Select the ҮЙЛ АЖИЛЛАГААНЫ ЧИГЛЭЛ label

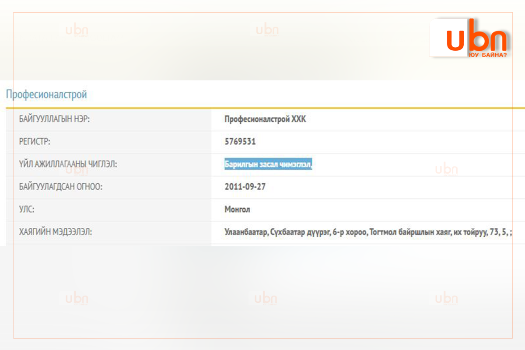point(68,164)
